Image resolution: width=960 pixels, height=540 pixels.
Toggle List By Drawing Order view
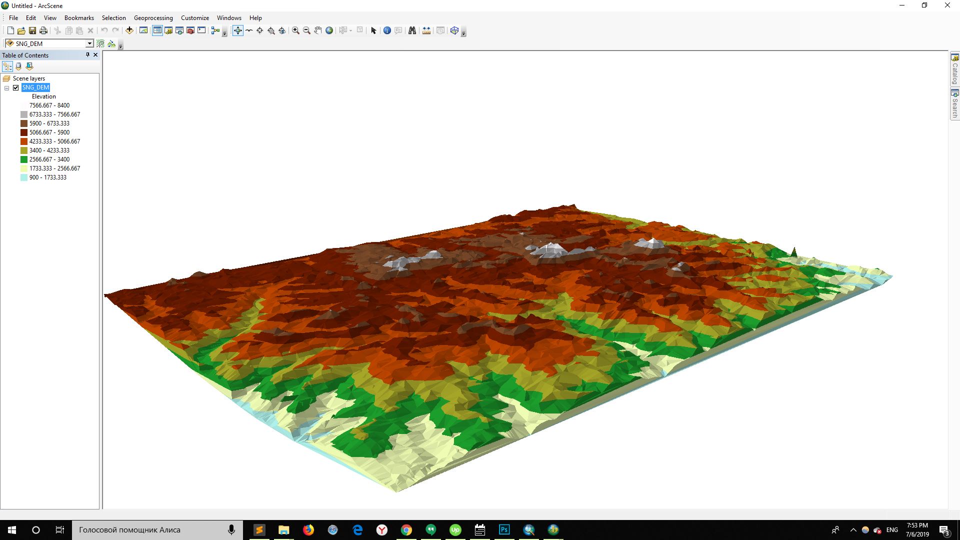tap(7, 66)
